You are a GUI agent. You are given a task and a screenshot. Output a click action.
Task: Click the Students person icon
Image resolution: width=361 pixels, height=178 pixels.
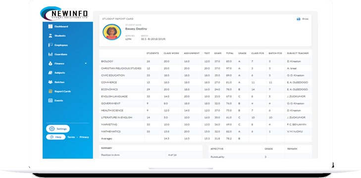coord(50,36)
